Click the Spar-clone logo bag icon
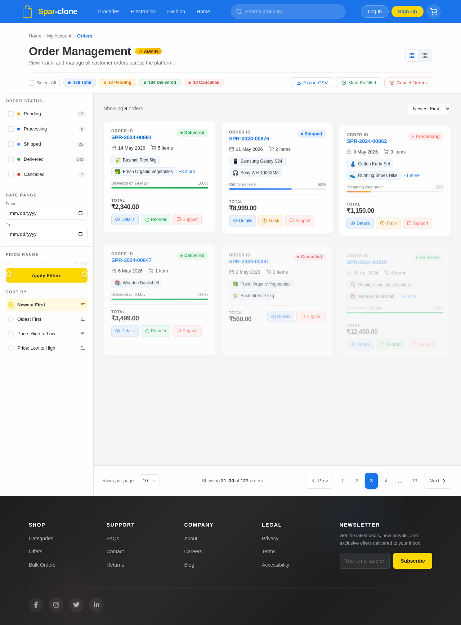Viewport: 461px width, 625px height. click(27, 12)
